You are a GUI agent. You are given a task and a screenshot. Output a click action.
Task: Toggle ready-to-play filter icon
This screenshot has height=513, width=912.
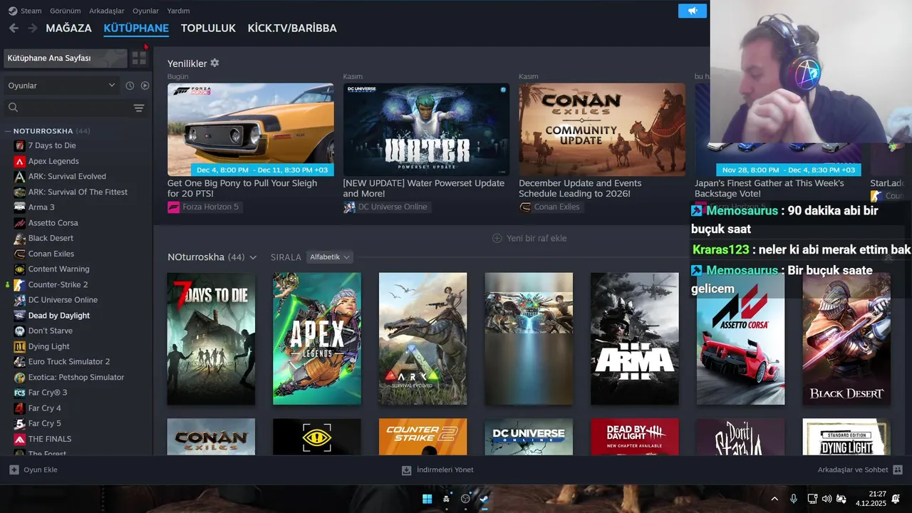[x=145, y=85]
